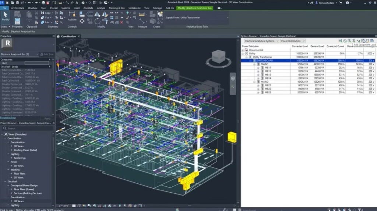Click the Move tool in Modify panel
Screen dimensions: 377x211
coord(82,21)
